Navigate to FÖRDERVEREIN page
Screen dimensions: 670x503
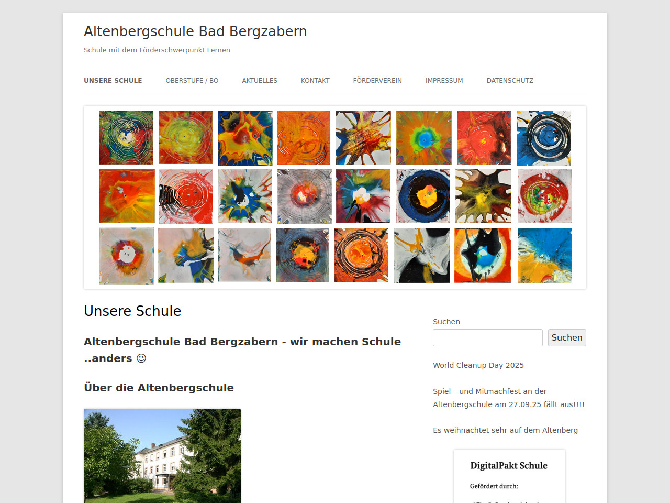pyautogui.click(x=377, y=81)
